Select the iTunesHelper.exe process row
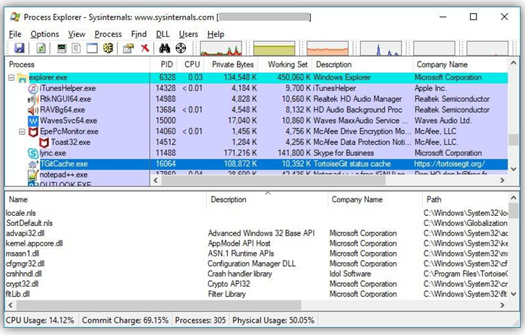The image size is (525, 335). pyautogui.click(x=257, y=88)
